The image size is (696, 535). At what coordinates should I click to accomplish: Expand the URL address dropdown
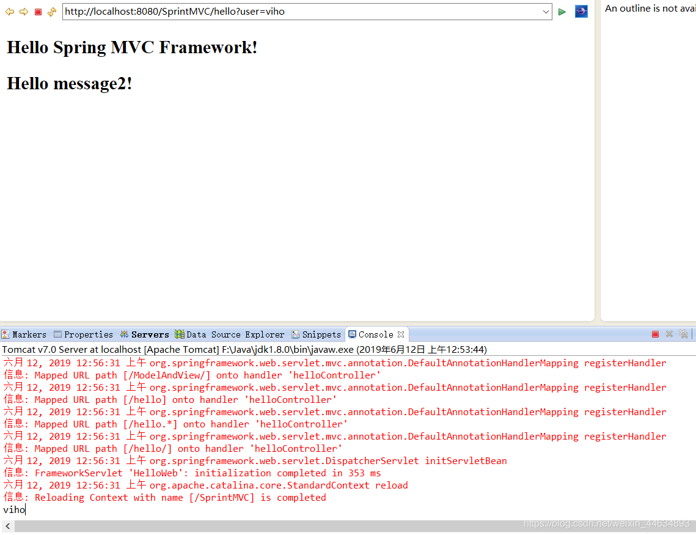[x=546, y=12]
